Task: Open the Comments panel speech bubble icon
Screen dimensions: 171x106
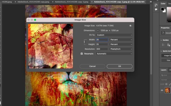Action: (x=156, y=10)
